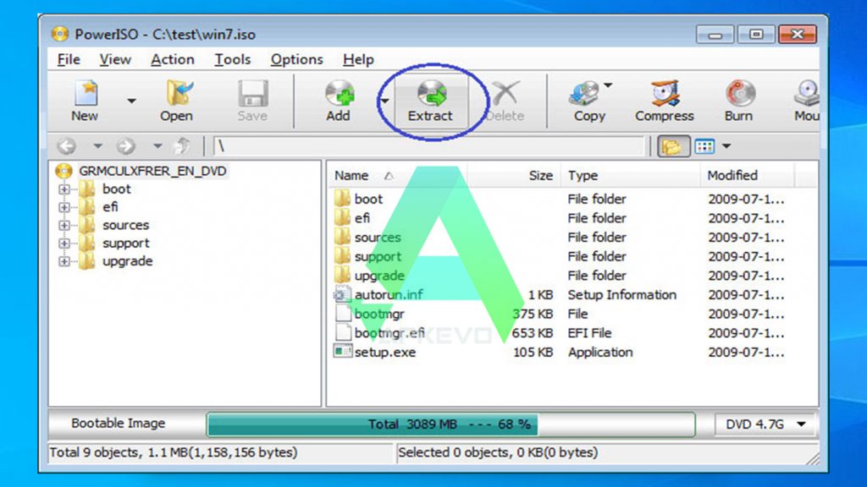The width and height of the screenshot is (867, 487).
Task: Expand the support folder in tree
Action: (x=64, y=243)
